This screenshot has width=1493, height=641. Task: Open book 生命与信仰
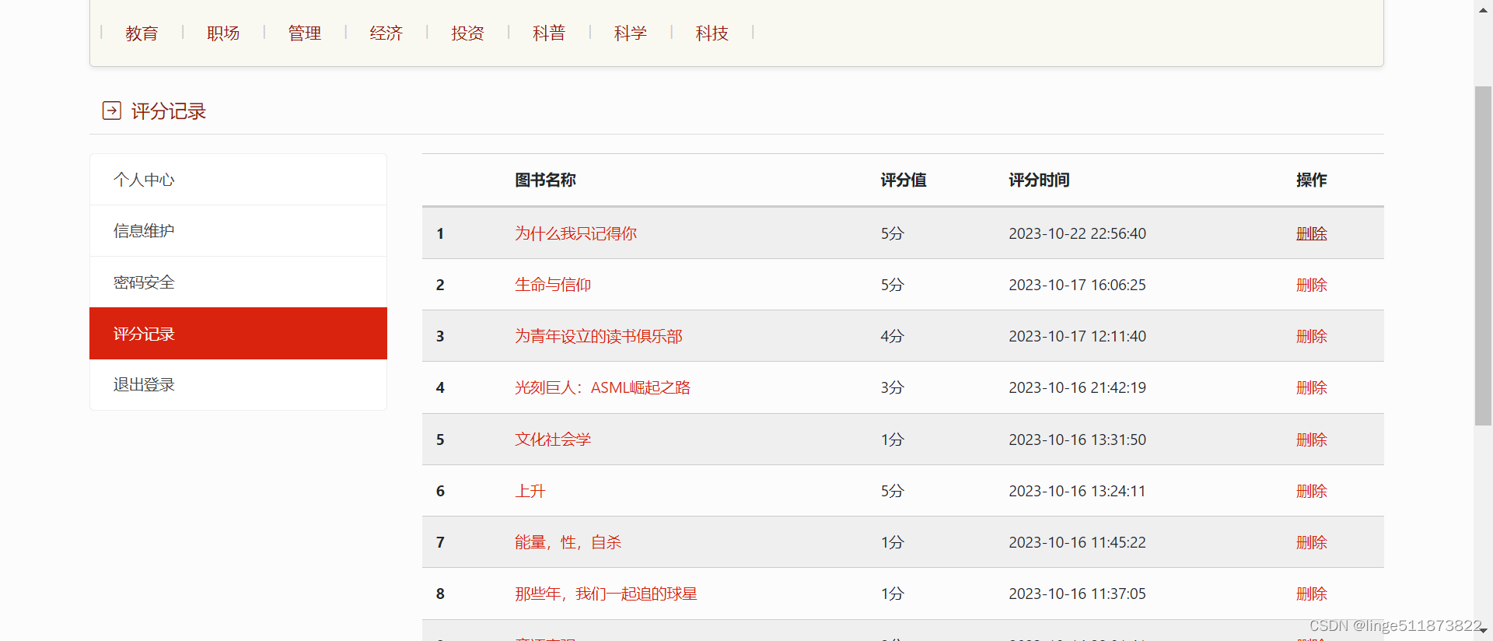[553, 285]
